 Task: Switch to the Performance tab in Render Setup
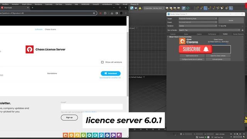tap(212, 34)
